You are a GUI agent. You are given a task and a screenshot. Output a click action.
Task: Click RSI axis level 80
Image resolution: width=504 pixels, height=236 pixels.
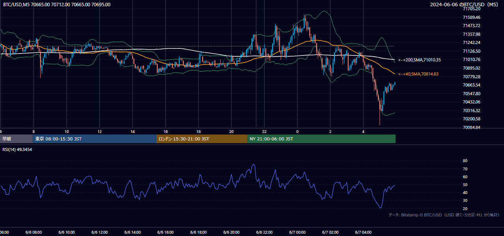(465, 161)
